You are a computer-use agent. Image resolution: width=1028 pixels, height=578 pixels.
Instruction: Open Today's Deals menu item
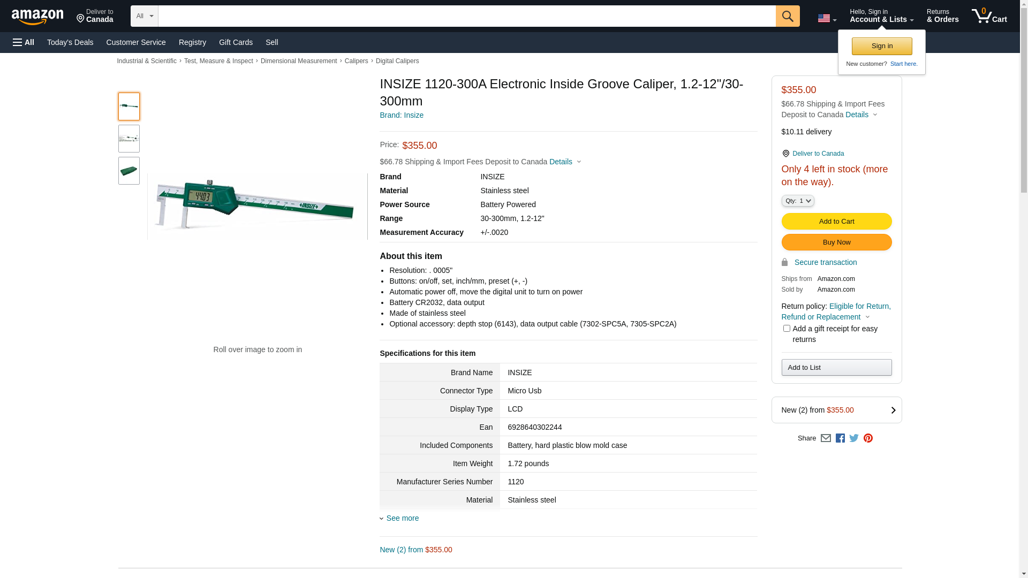70,42
